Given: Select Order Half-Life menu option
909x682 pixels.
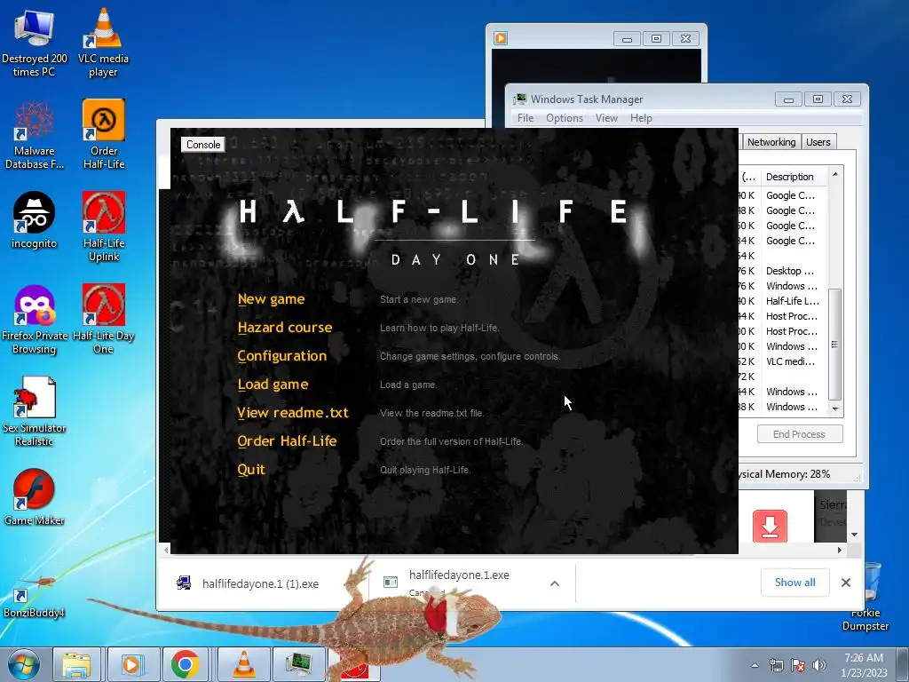Looking at the screenshot, I should (x=287, y=441).
